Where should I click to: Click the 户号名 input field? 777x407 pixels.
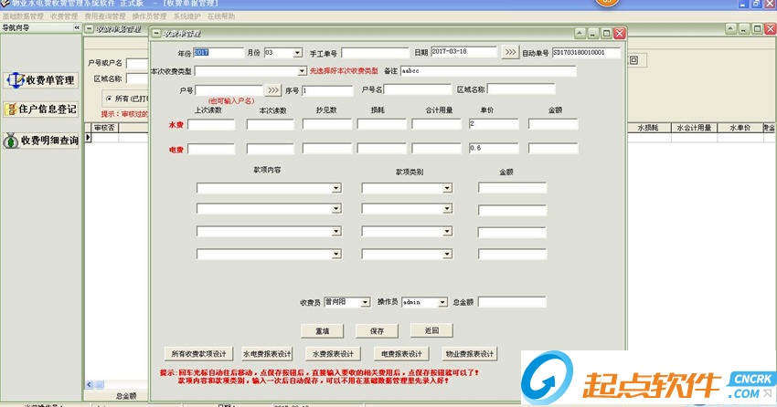point(419,89)
